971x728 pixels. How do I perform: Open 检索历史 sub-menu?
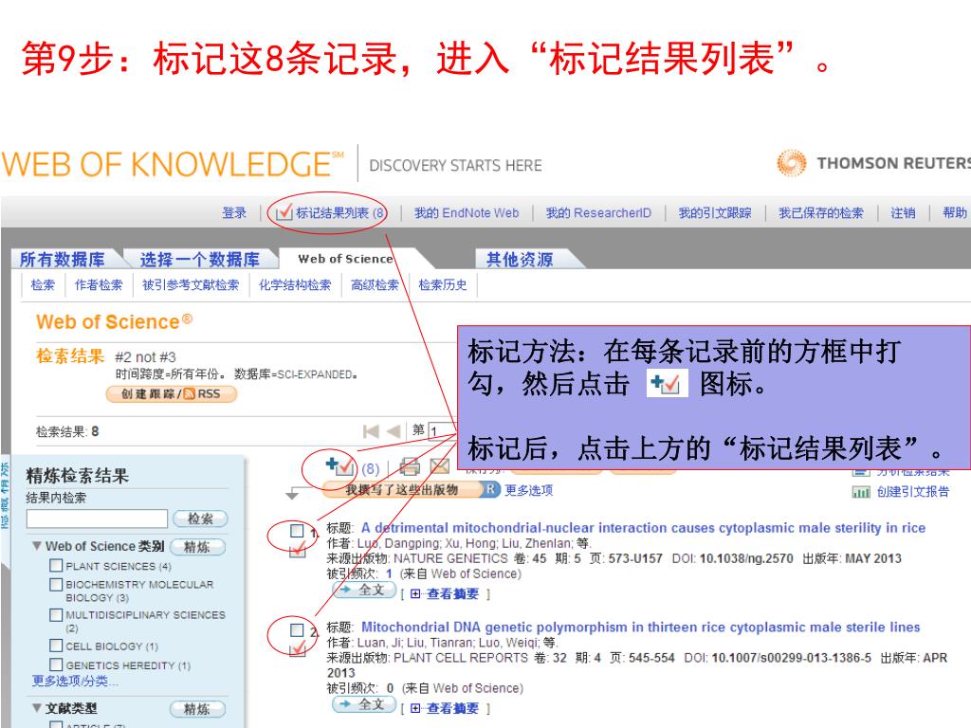pos(442,284)
